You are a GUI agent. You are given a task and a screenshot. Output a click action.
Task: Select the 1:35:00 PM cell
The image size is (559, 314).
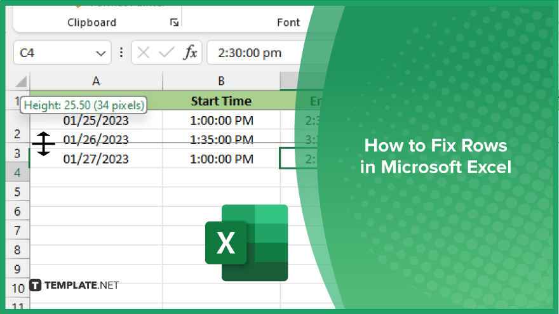click(x=221, y=139)
